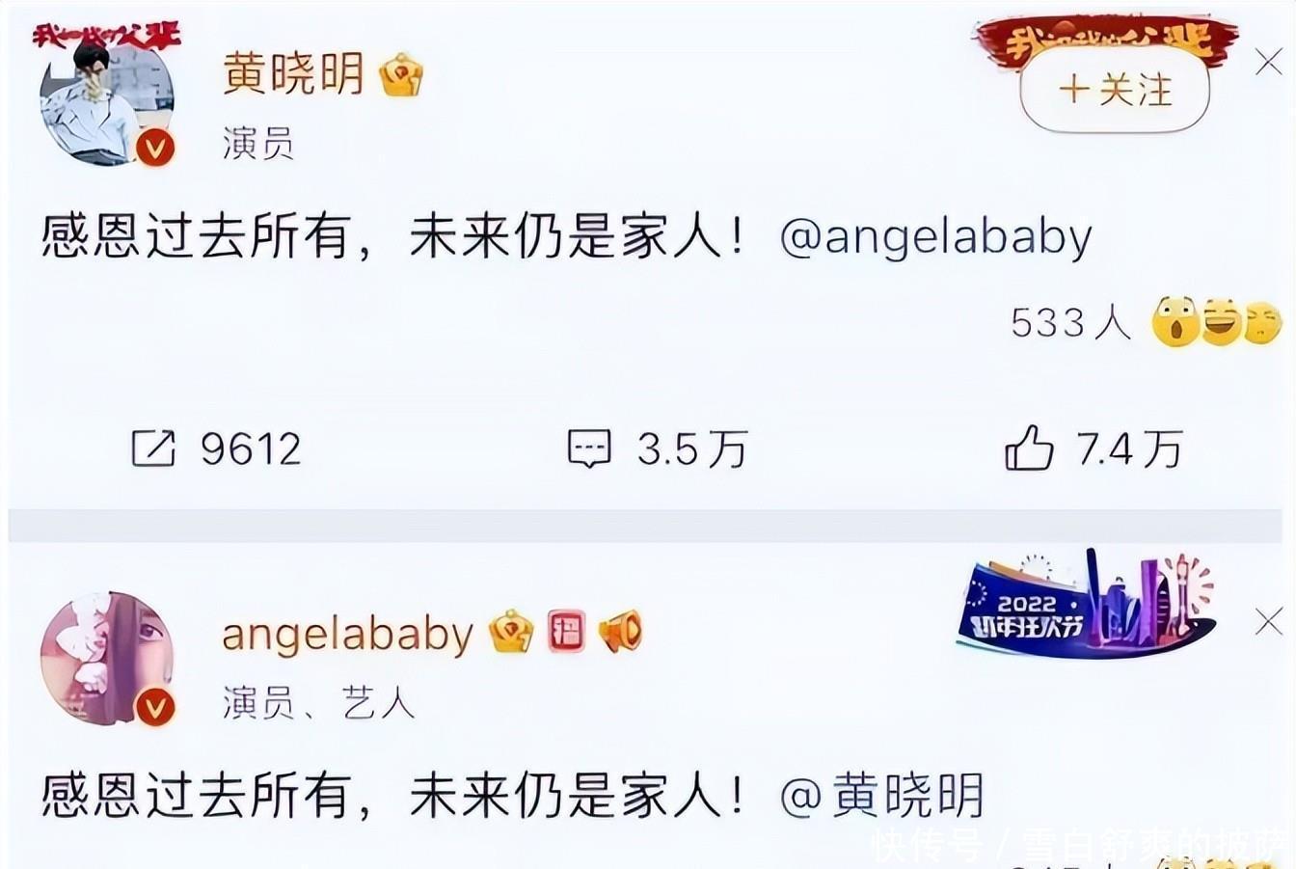Click the angelababy username text
This screenshot has width=1296, height=869.
point(347,634)
